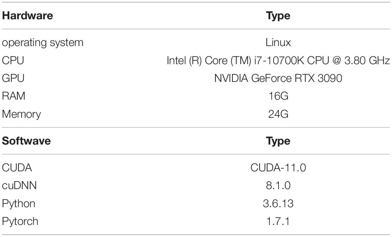
Task: Click the Linux value cell
Action: click(278, 42)
